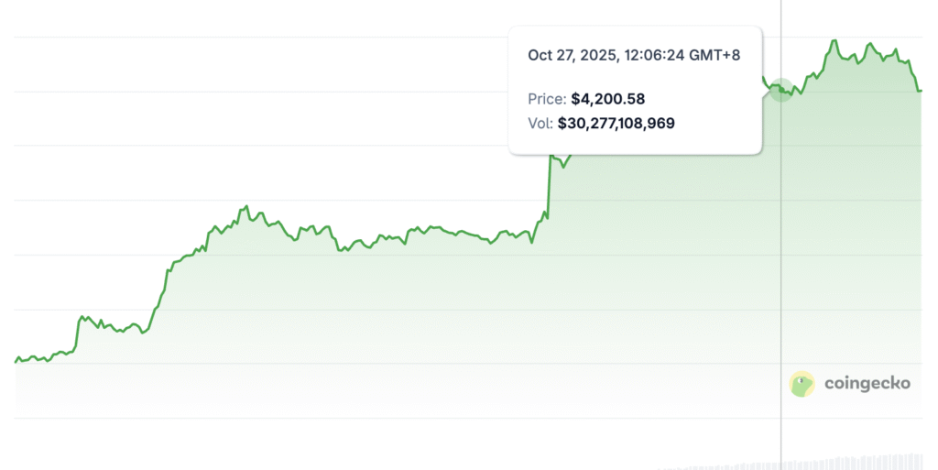938x470 pixels.
Task: Click the volume bars at the bottom right
Action: click(879, 461)
